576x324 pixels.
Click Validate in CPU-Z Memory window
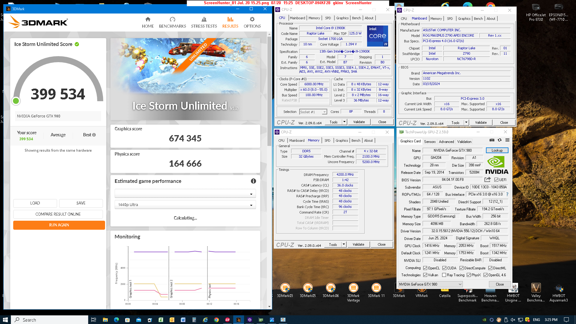(358, 244)
